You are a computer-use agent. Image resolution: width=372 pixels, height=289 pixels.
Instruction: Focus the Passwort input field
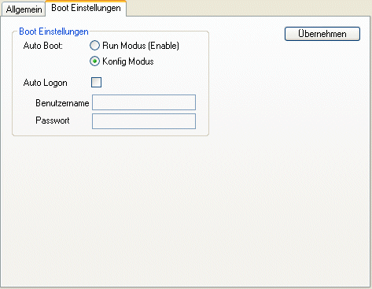click(144, 121)
